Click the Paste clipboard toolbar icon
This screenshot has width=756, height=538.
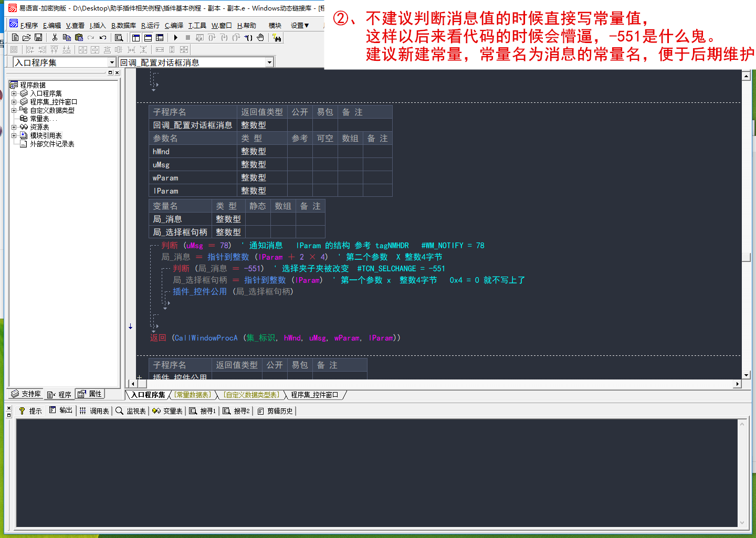coord(79,38)
